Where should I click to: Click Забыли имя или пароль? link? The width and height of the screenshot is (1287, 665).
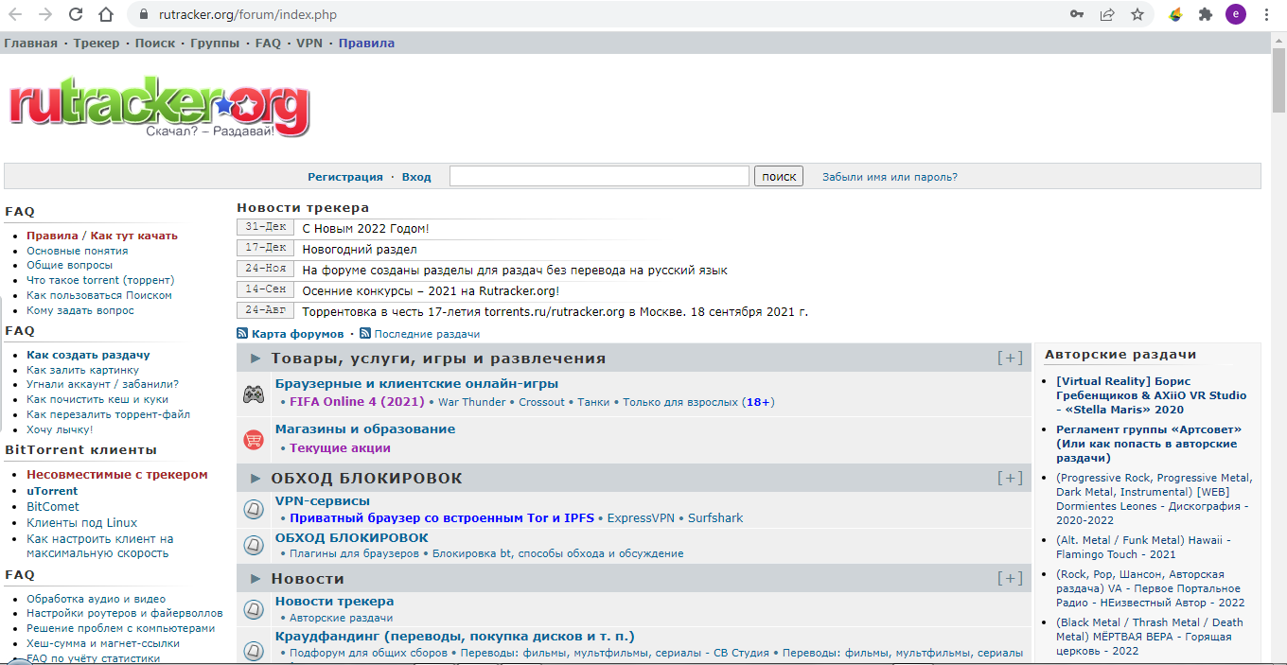pos(890,177)
